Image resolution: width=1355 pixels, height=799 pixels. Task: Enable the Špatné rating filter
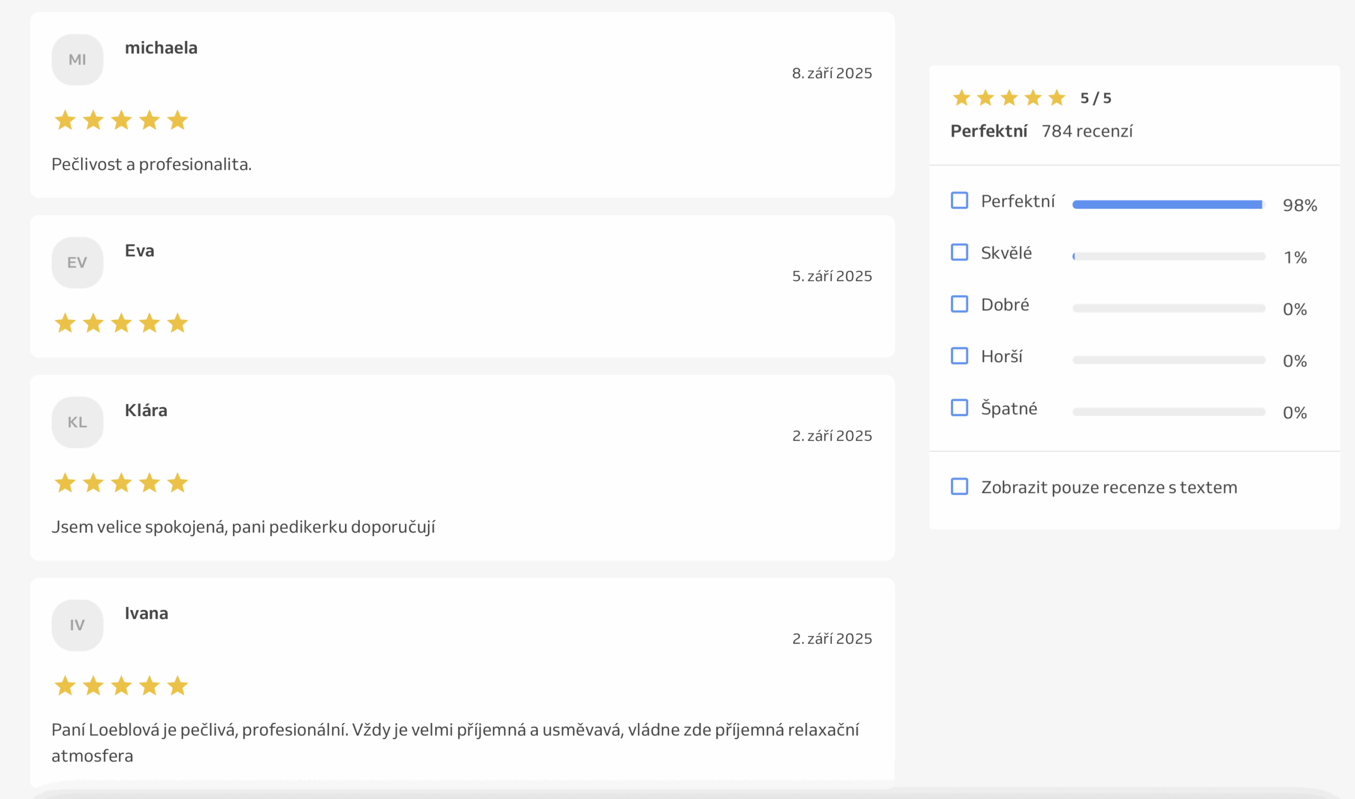pyautogui.click(x=959, y=408)
